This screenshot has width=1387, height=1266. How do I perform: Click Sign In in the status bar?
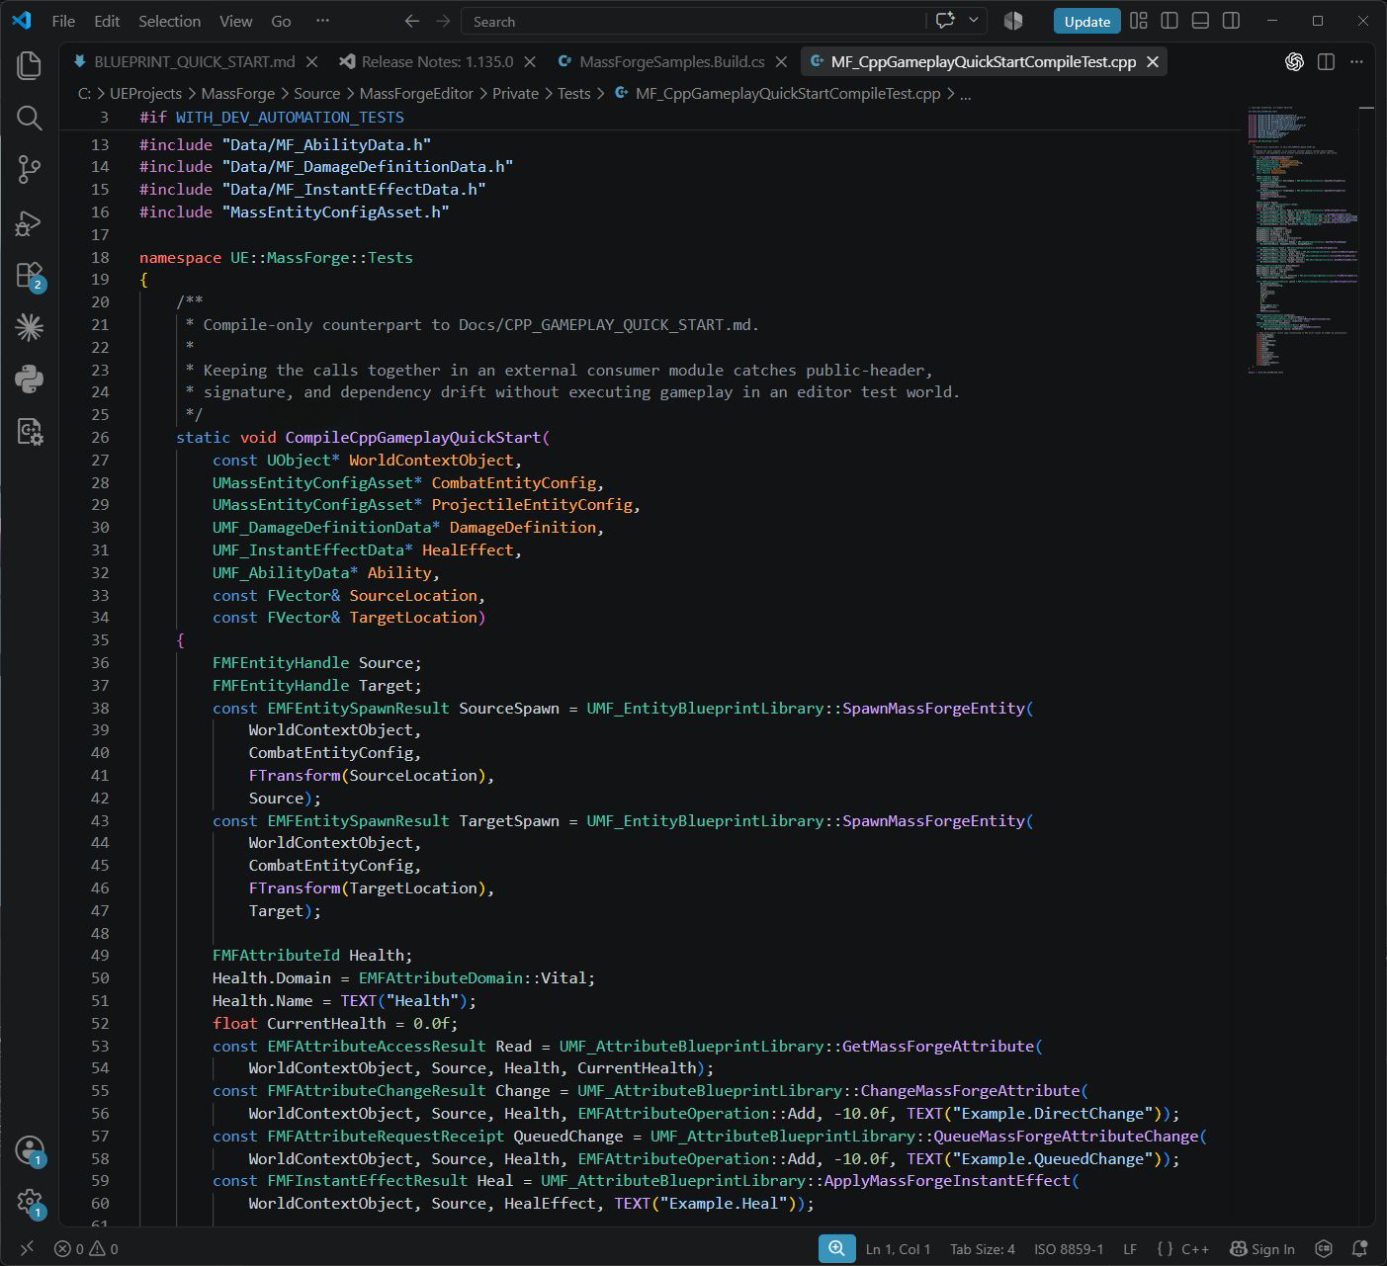pos(1261,1248)
